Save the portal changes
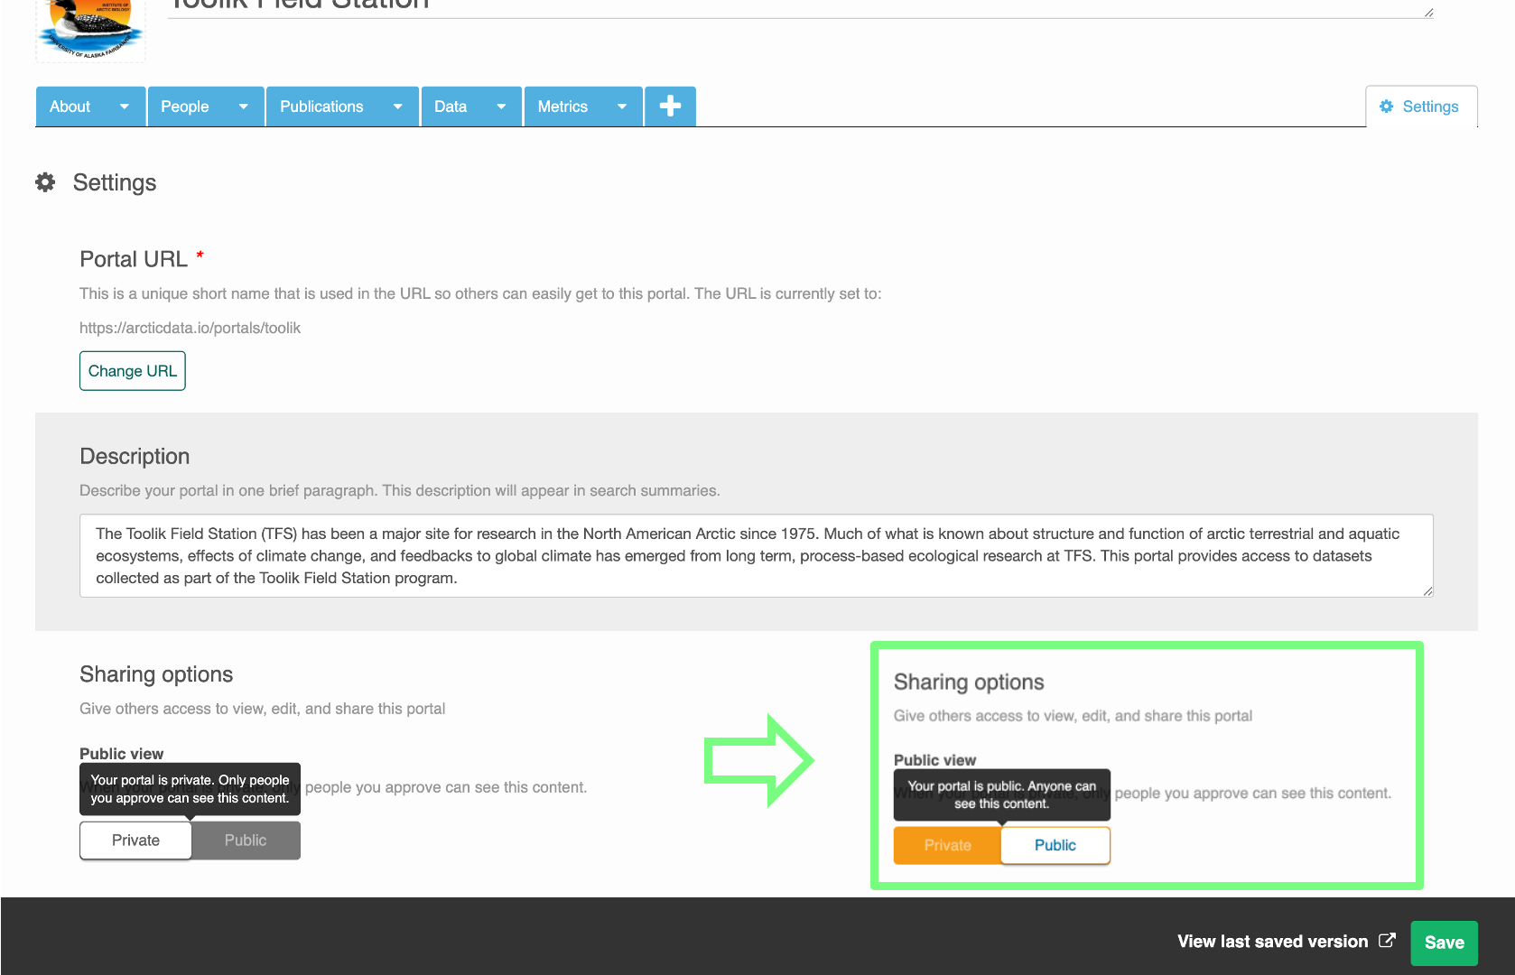 point(1445,942)
